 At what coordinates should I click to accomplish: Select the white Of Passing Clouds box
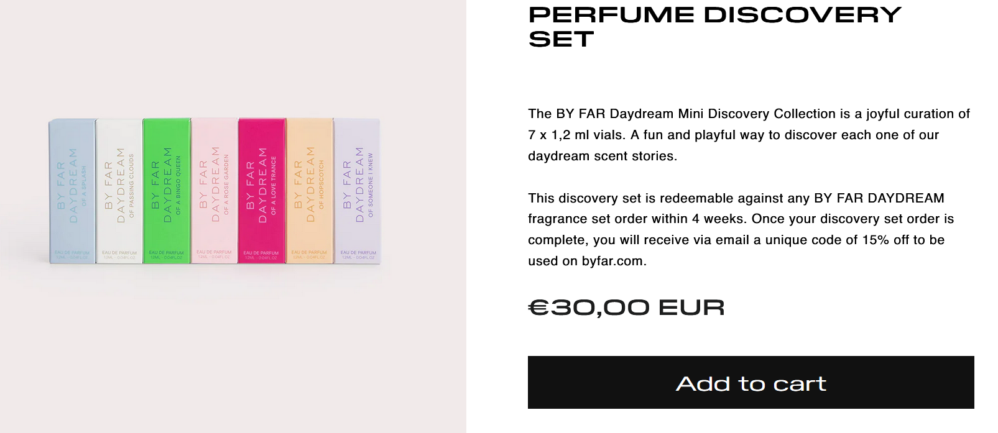point(119,191)
